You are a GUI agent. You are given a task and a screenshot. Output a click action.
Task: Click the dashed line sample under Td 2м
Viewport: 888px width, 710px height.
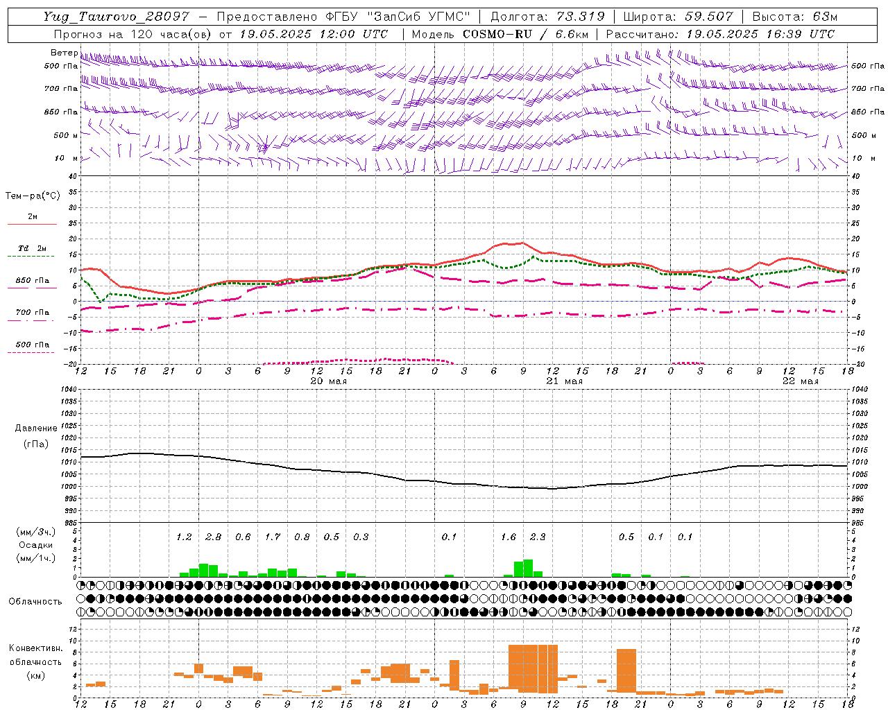(31, 257)
